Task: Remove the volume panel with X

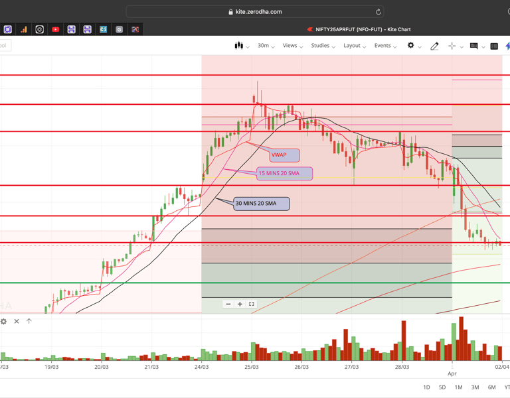Action: click(17, 321)
